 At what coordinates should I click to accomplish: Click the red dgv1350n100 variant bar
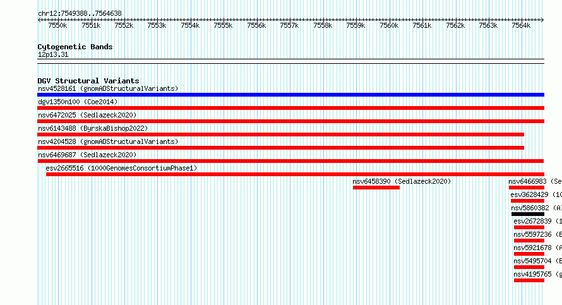[x=290, y=108]
